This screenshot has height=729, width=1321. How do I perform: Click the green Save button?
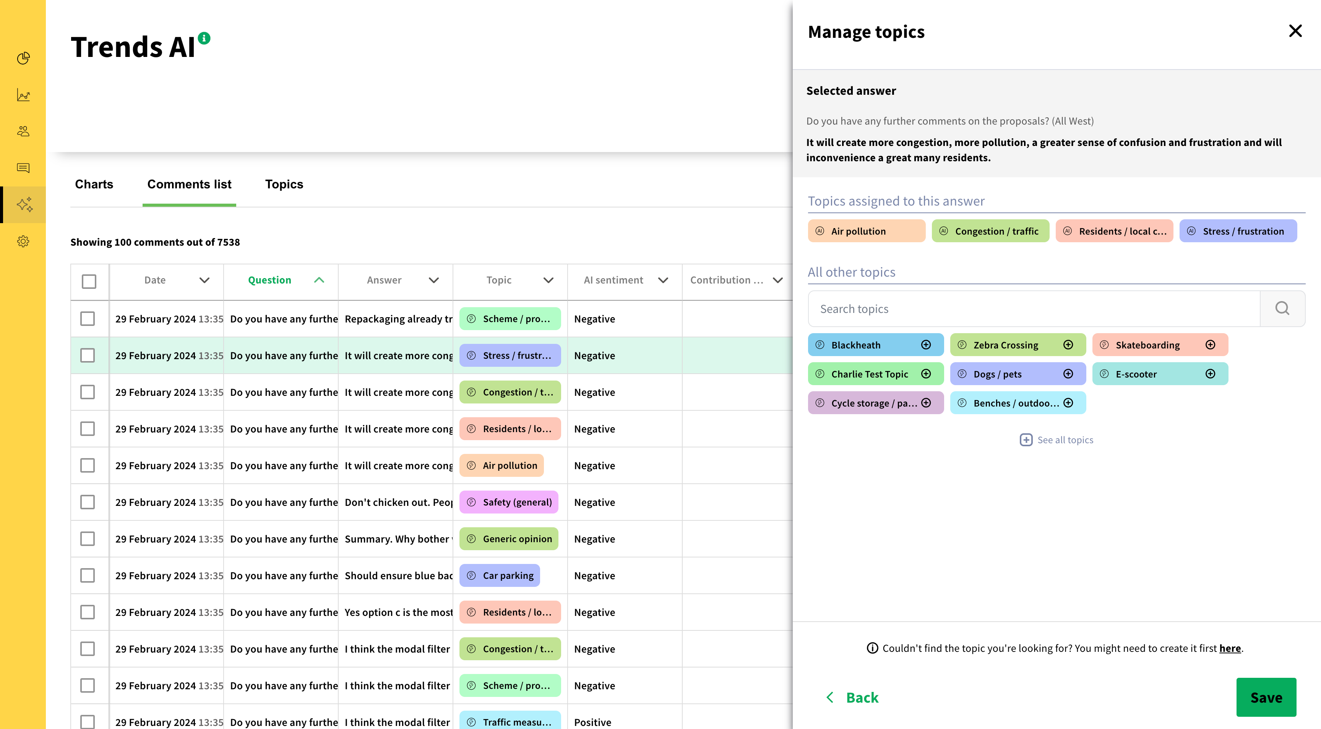pos(1266,697)
